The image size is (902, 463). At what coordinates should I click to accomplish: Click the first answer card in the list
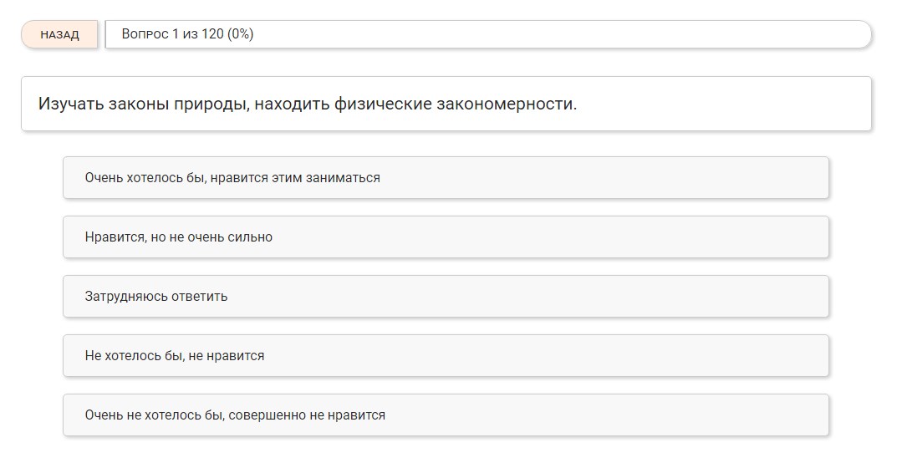coord(446,178)
